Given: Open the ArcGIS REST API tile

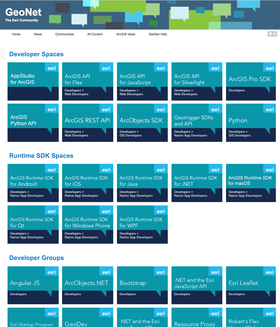Looking at the screenshot, I should pyautogui.click(x=88, y=123).
